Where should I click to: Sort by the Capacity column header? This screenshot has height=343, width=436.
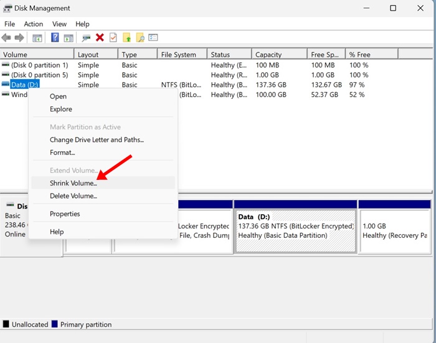[x=280, y=55]
